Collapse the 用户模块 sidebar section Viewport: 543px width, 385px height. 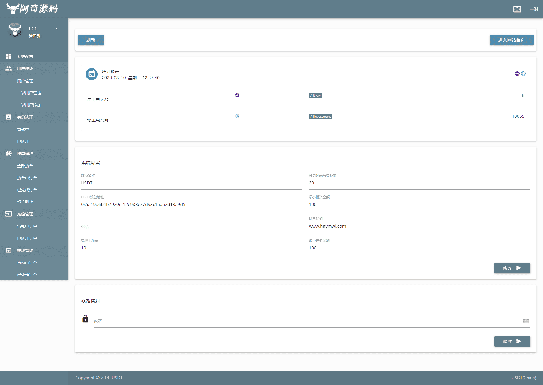coord(25,69)
